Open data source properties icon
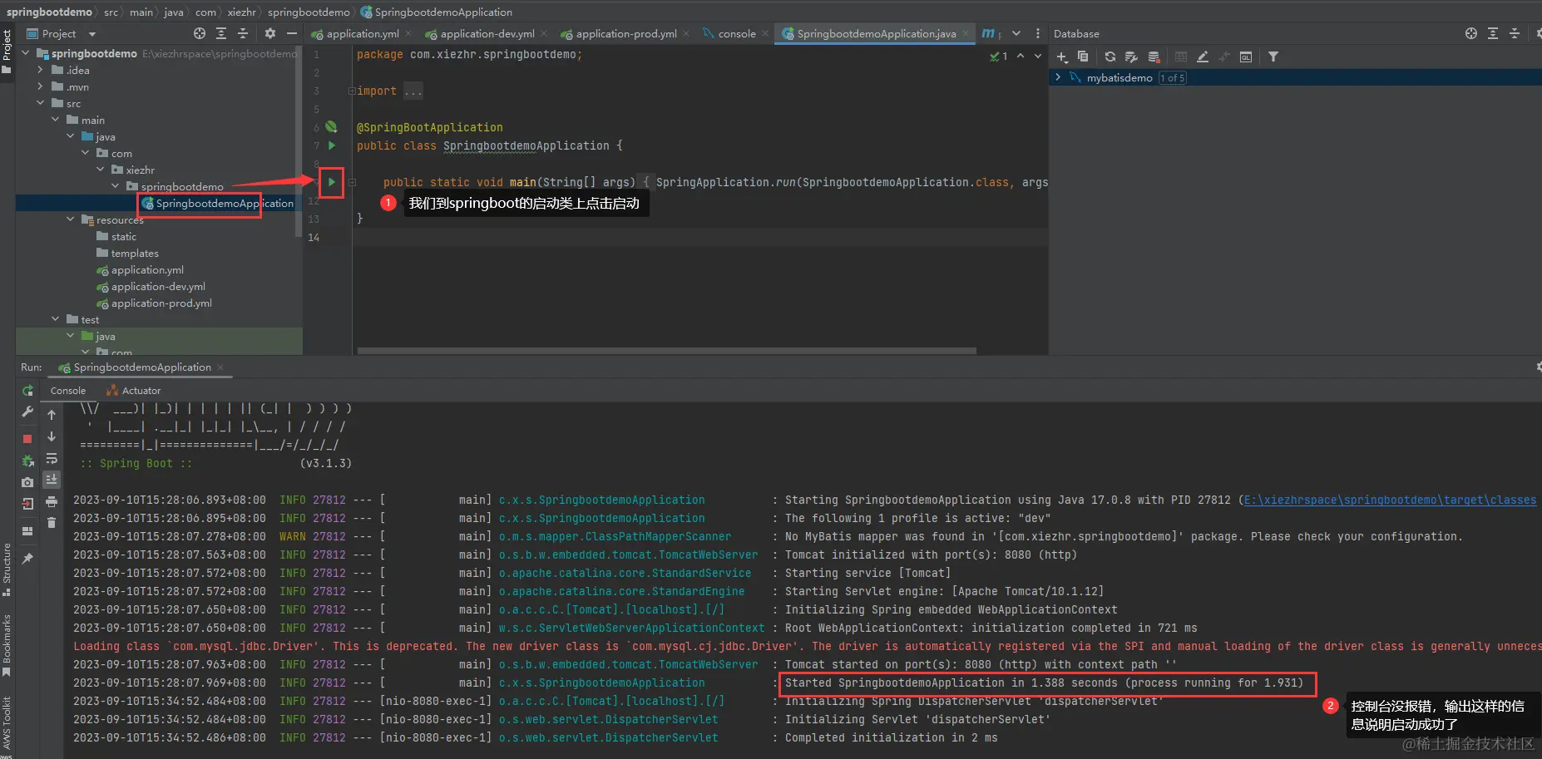This screenshot has height=759, width=1542. pyautogui.click(x=1131, y=57)
